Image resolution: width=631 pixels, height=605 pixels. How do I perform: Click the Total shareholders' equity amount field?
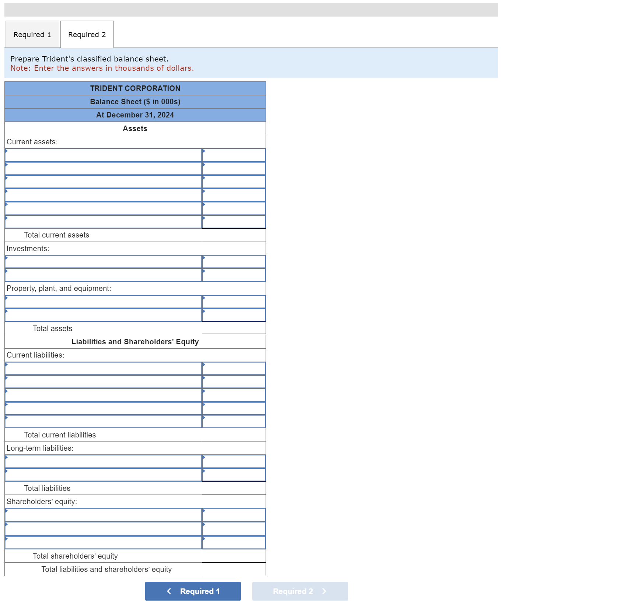(x=233, y=556)
